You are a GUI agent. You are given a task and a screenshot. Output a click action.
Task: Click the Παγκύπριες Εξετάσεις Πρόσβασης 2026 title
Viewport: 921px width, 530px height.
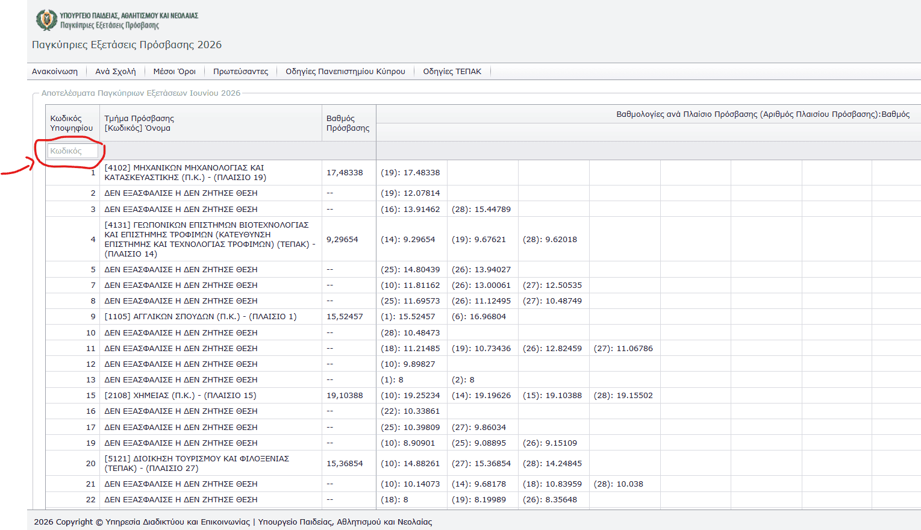(x=126, y=45)
